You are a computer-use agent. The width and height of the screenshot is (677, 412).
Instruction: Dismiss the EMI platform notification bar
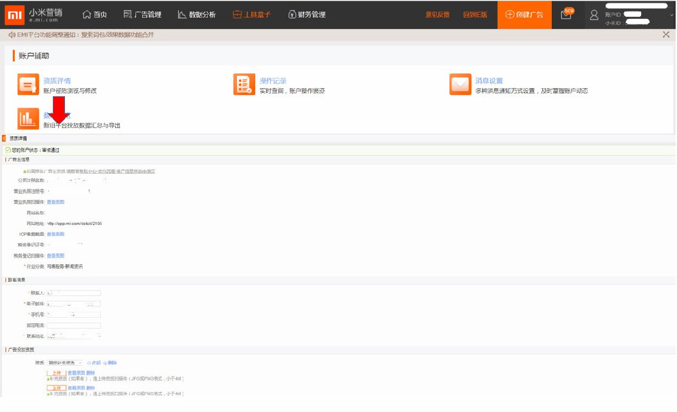point(666,35)
